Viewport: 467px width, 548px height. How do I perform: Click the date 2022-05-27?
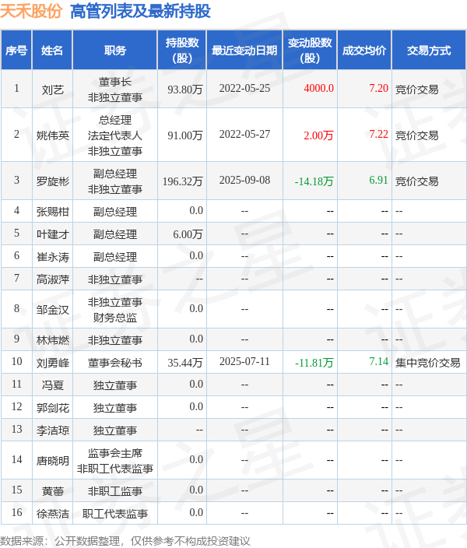coord(244,134)
